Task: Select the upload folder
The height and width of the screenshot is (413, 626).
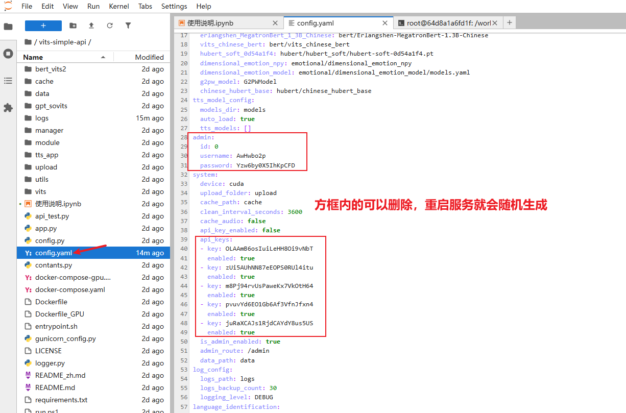Action: point(94,167)
